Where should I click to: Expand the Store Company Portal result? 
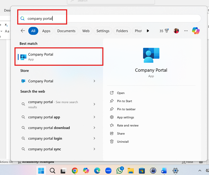click(94, 81)
